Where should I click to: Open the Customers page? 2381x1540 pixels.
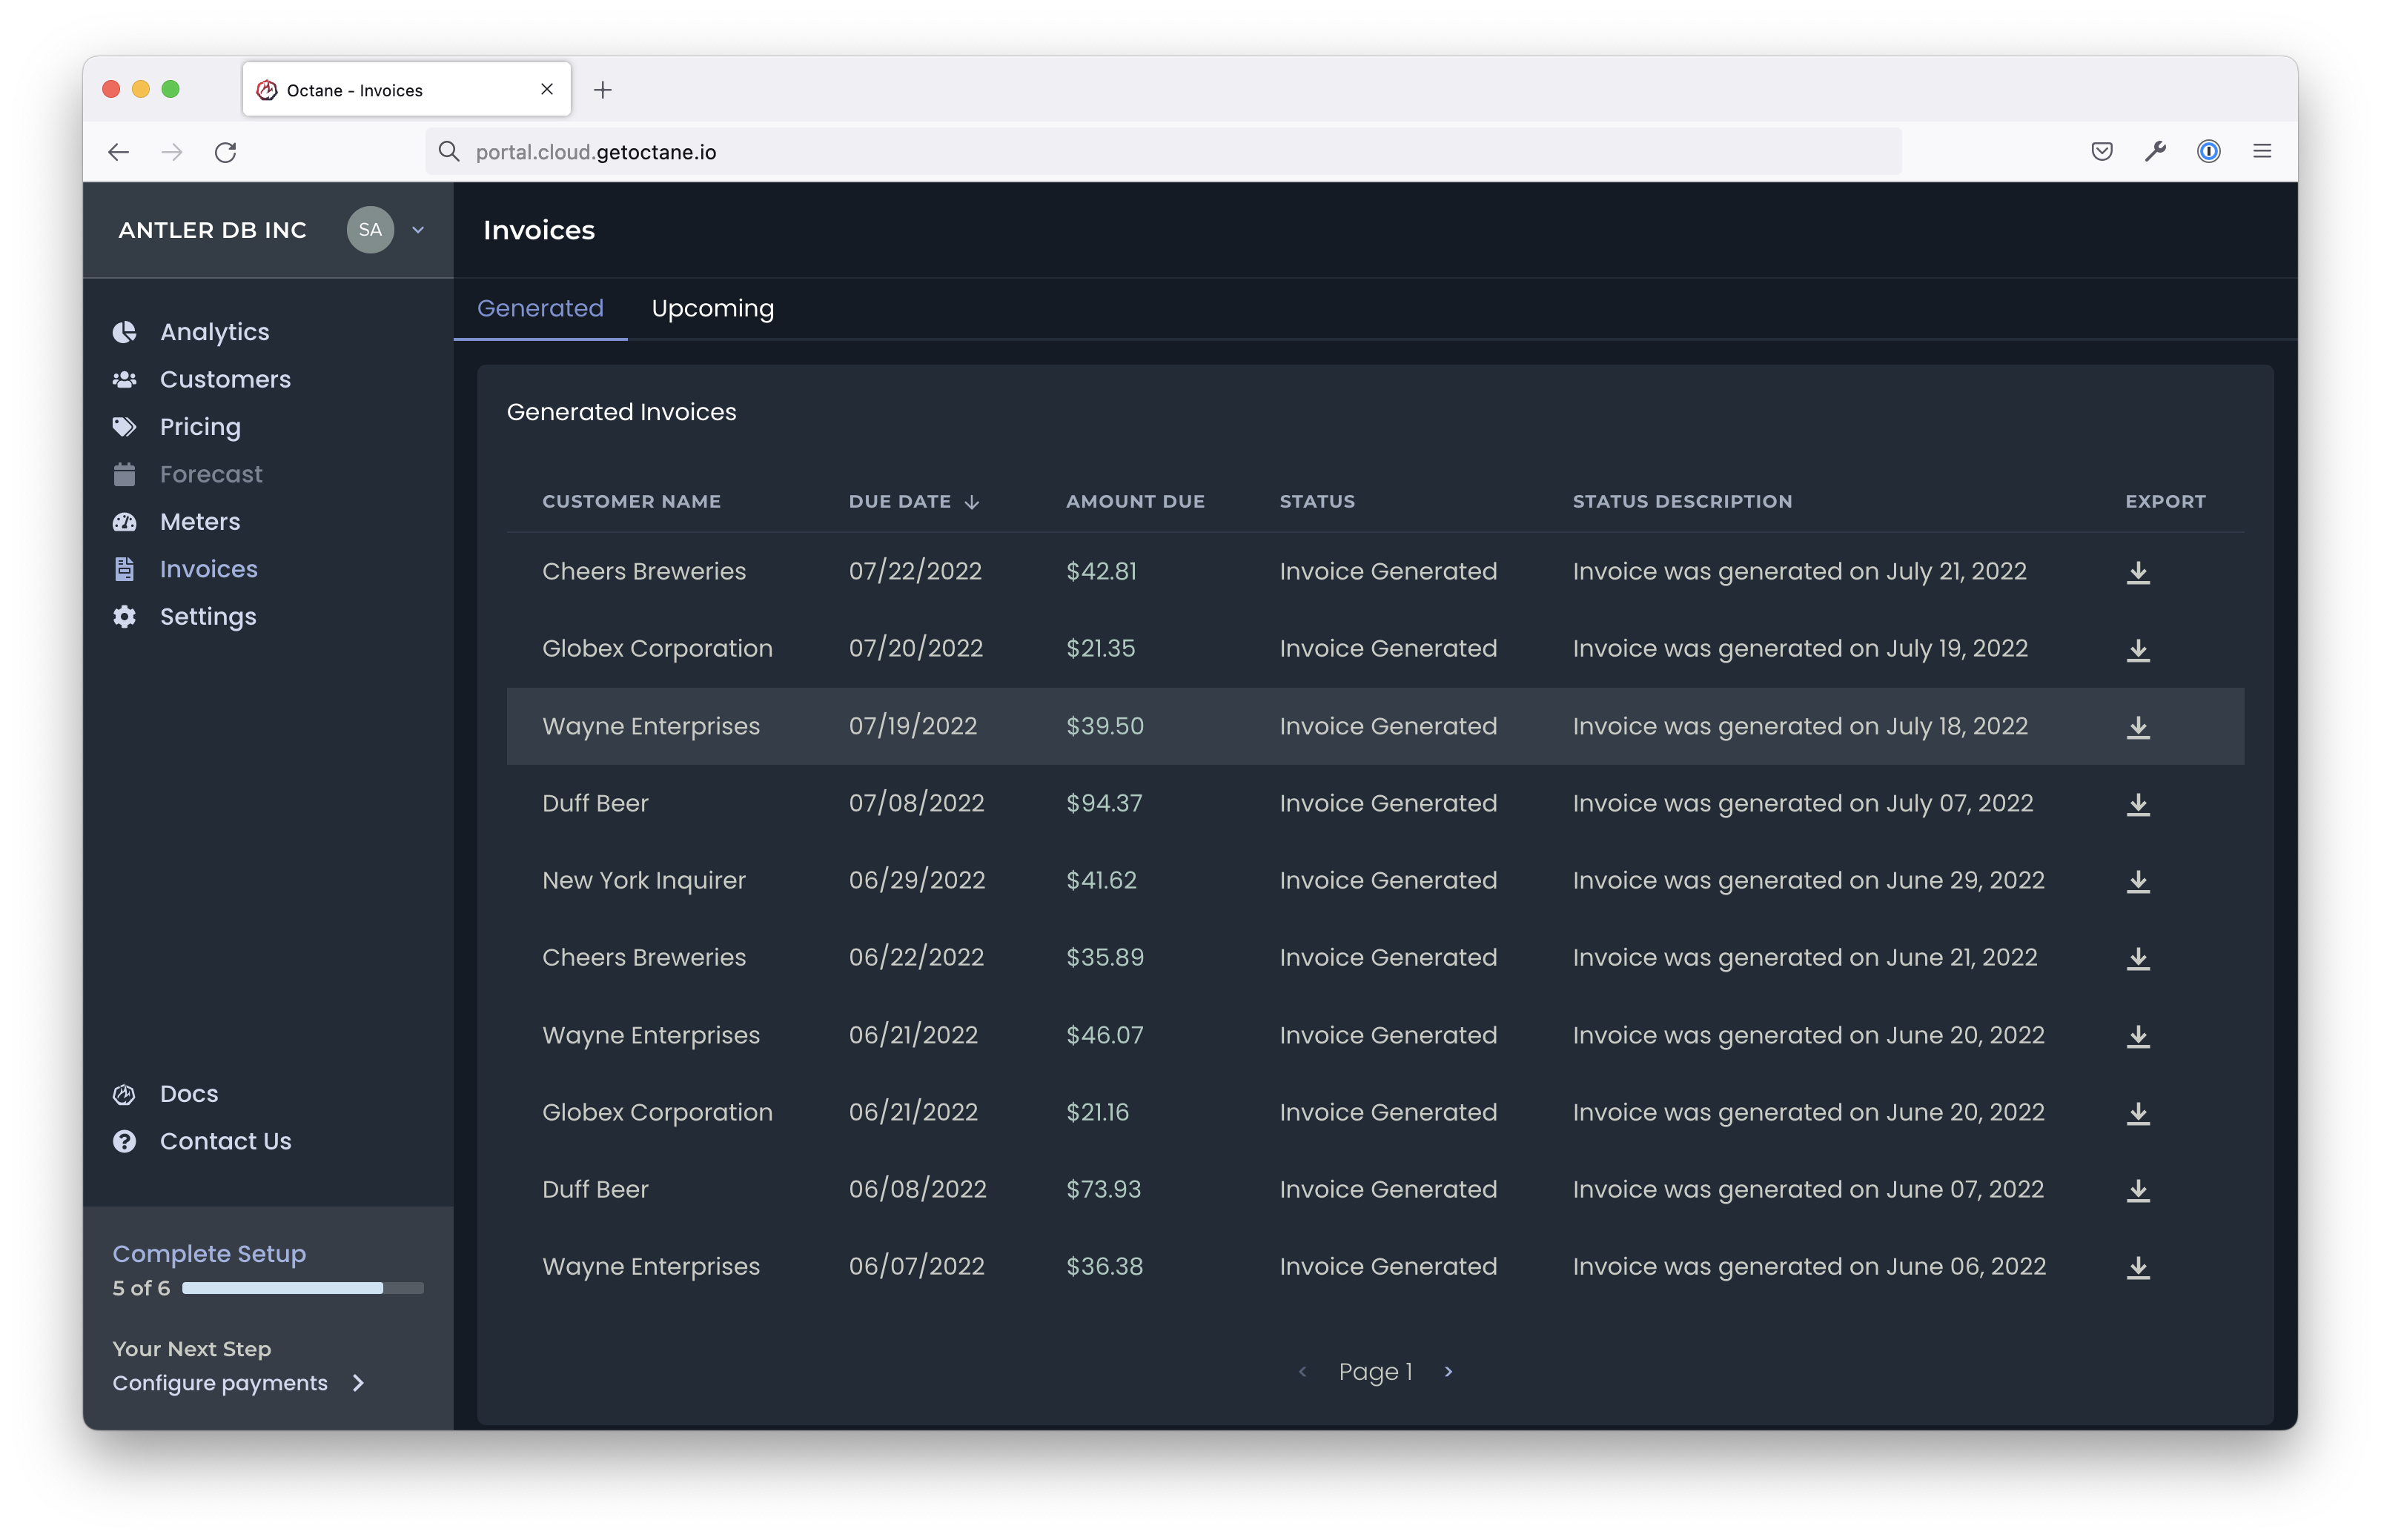point(225,380)
